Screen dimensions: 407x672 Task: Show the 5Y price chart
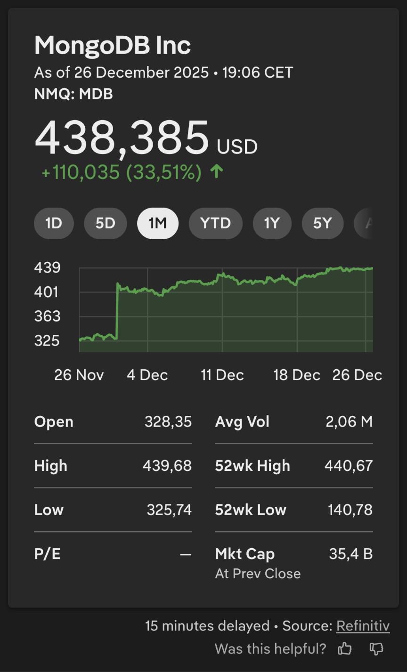coord(323,223)
